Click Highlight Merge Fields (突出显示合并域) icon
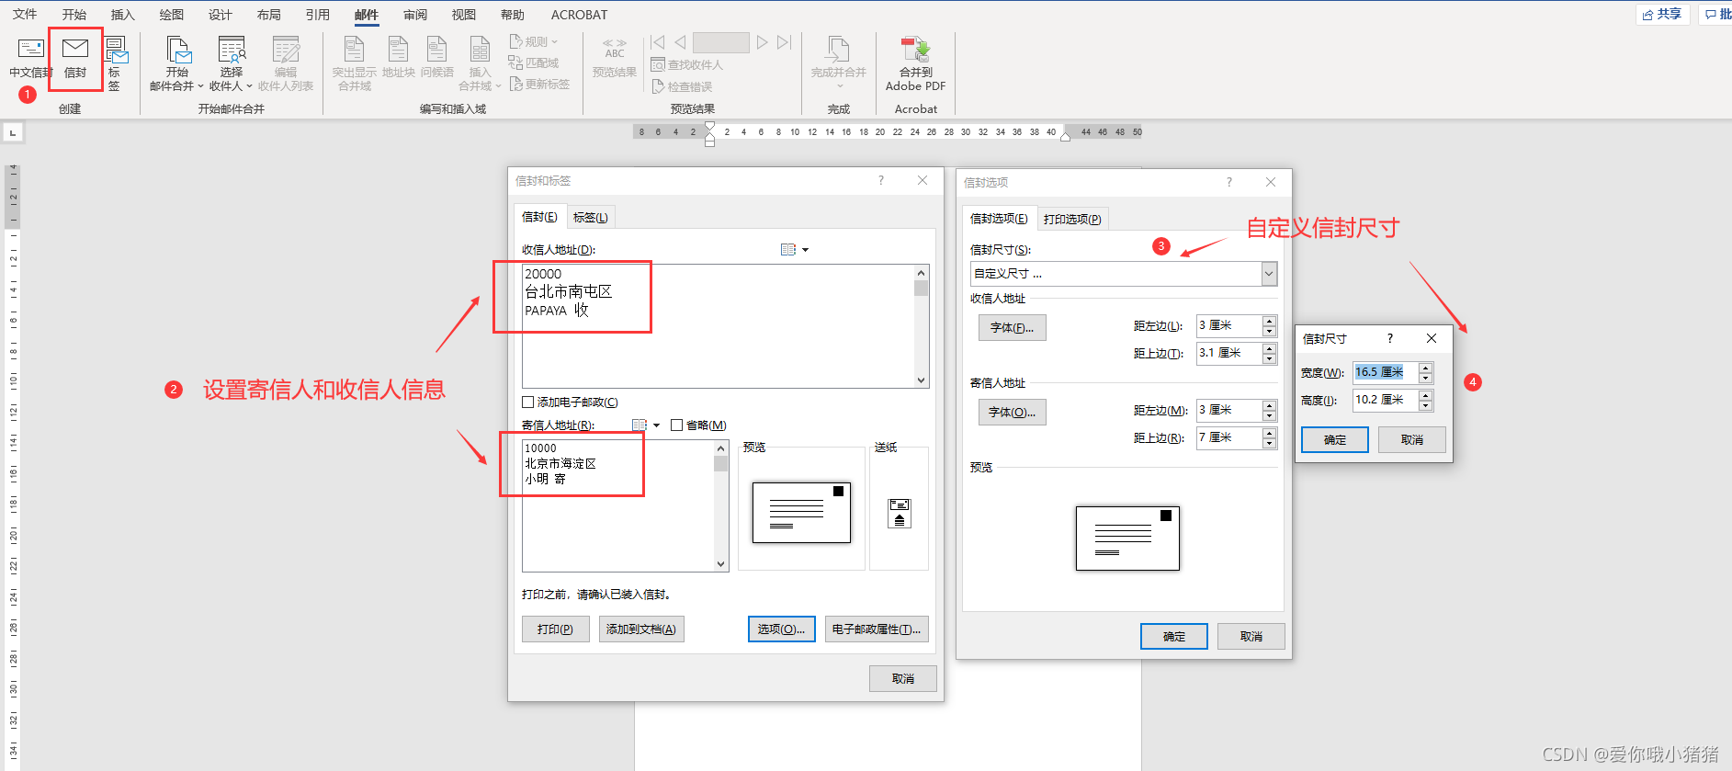 coord(354,63)
